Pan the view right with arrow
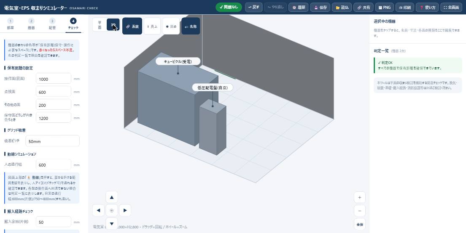The height and width of the screenshot is (233, 466). [125, 210]
